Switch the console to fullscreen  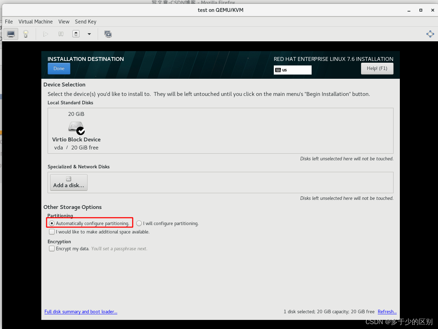tap(430, 34)
